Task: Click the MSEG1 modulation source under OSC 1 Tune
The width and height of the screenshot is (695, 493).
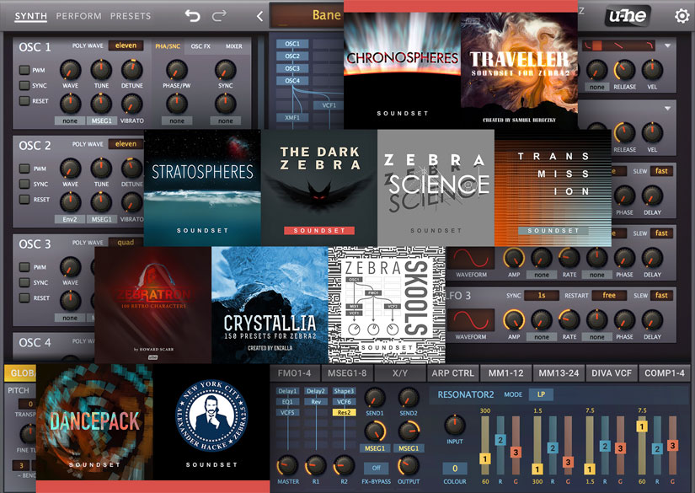Action: 101,121
